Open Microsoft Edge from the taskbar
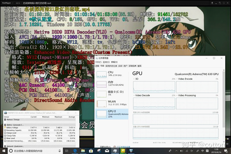The width and height of the screenshot is (231, 154). (75, 151)
